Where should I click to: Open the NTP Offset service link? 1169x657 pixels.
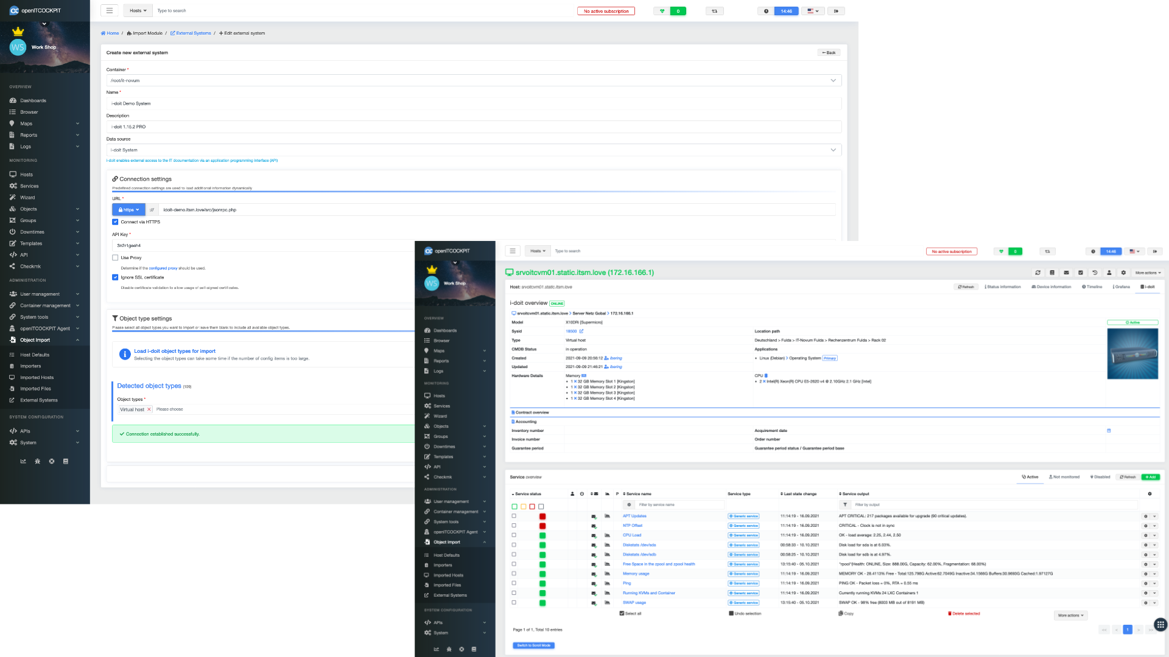pyautogui.click(x=633, y=525)
